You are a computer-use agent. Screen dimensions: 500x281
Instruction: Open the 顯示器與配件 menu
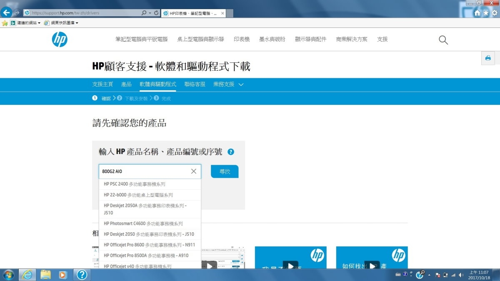tap(311, 39)
